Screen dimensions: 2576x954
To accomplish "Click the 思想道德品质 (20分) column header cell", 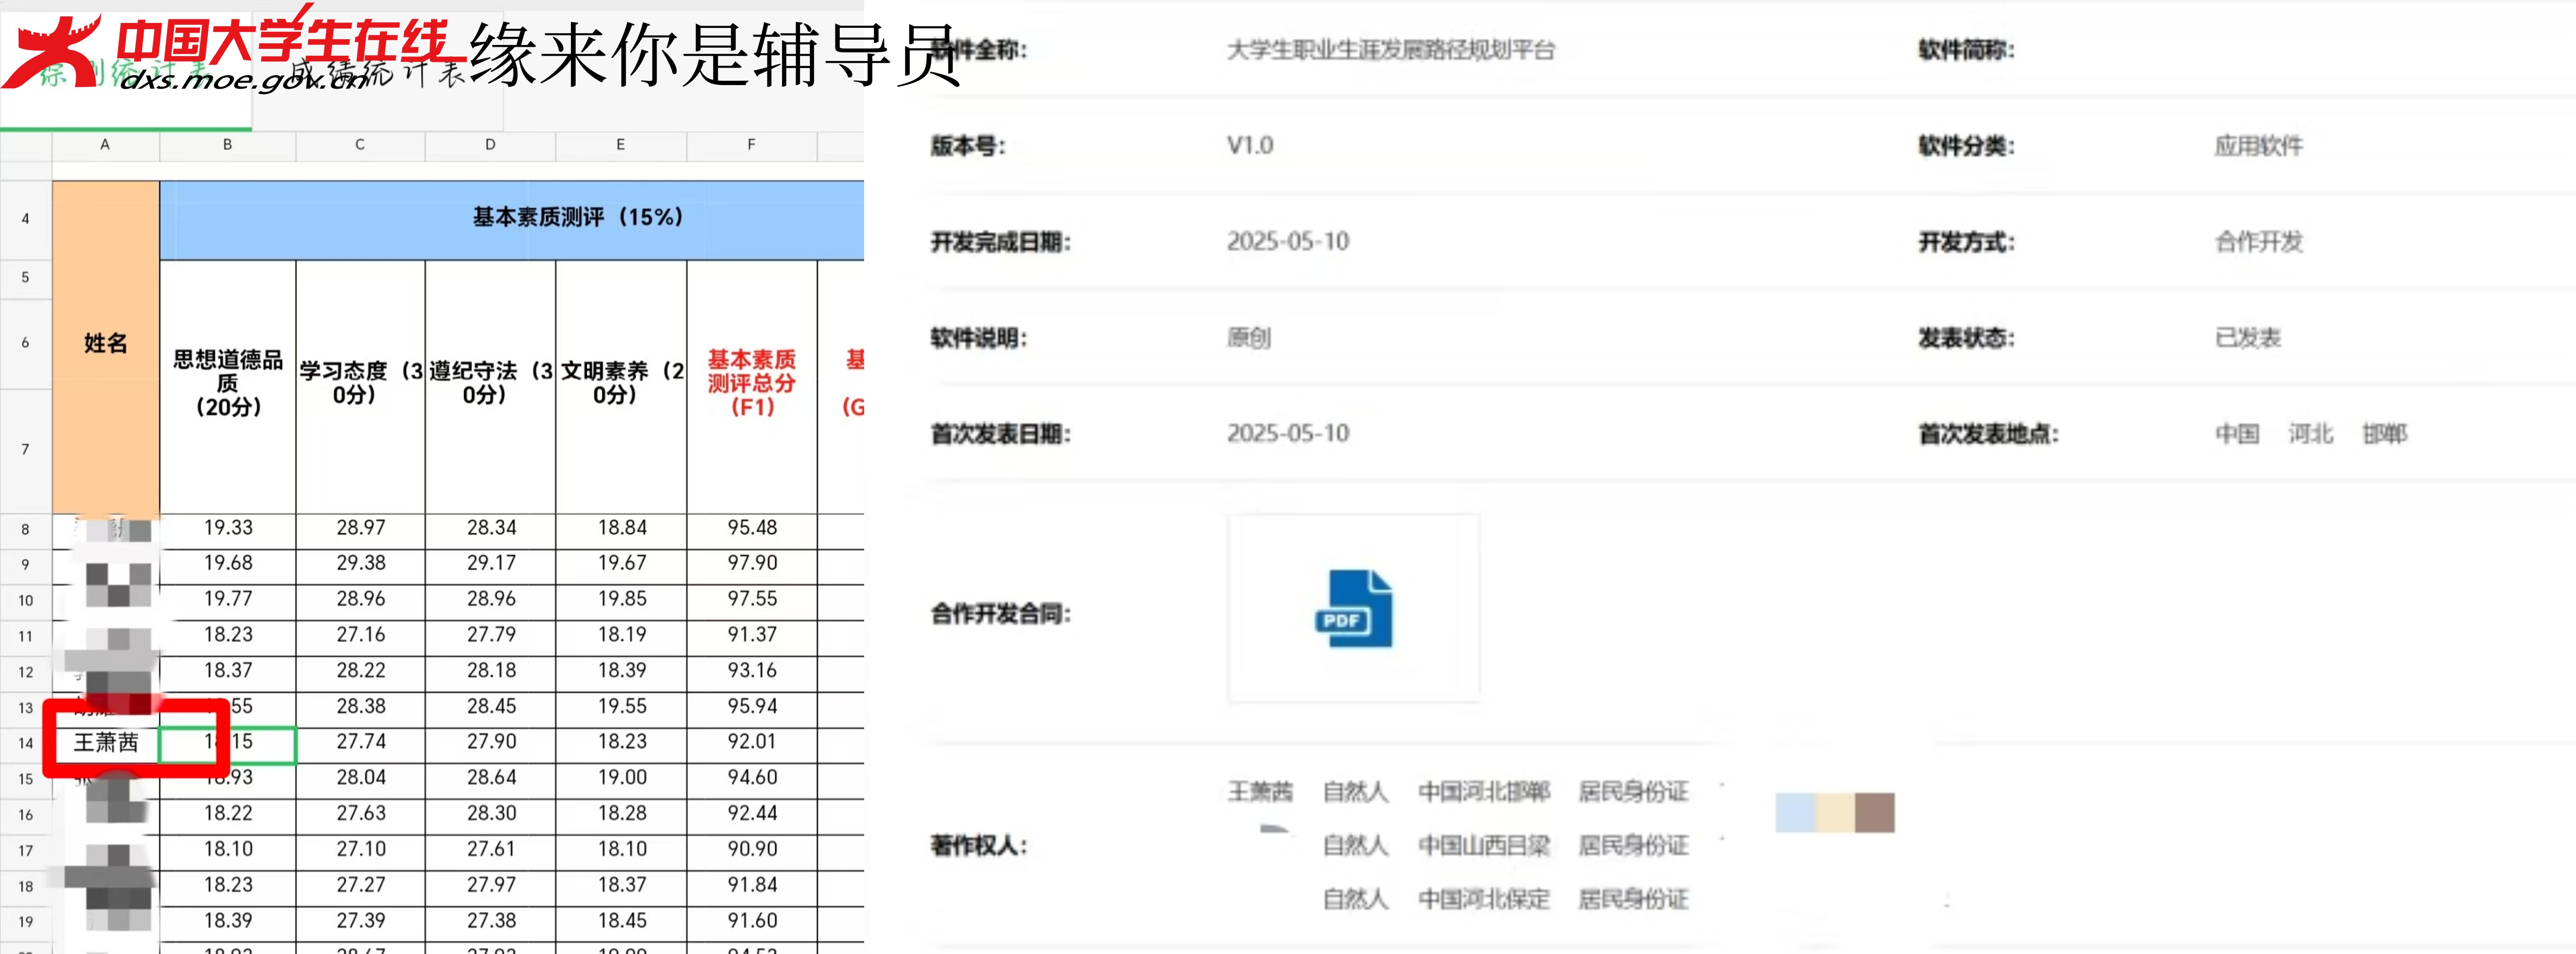I will coord(228,384).
